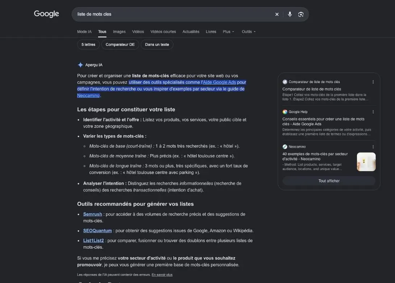
Task: Open options menu for Neocamino source
Action: click(373, 147)
